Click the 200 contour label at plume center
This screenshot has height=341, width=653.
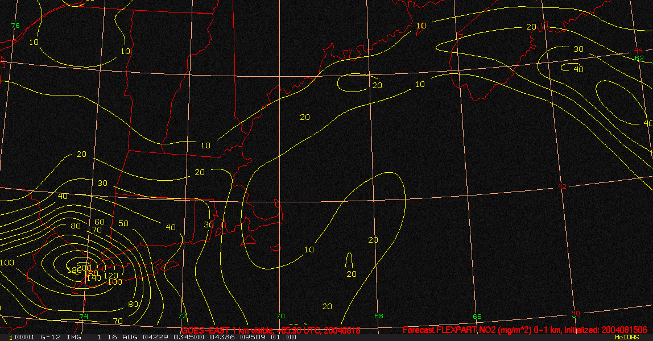tap(84, 267)
